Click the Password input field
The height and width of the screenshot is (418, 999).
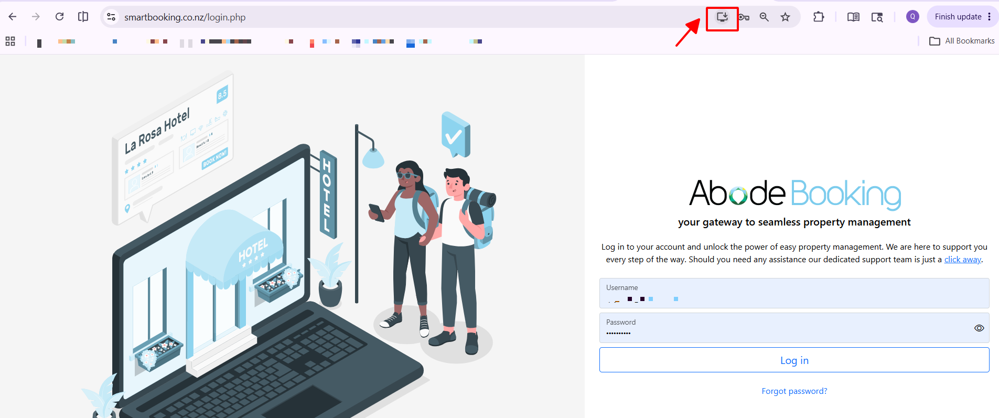794,328
